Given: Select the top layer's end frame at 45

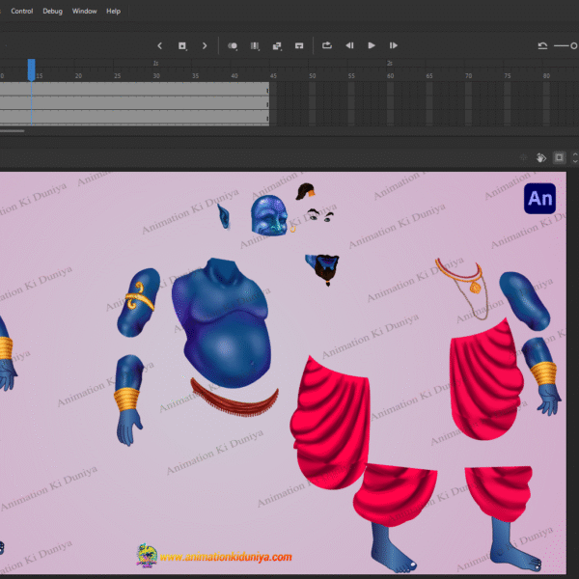Looking at the screenshot, I should 267,90.
